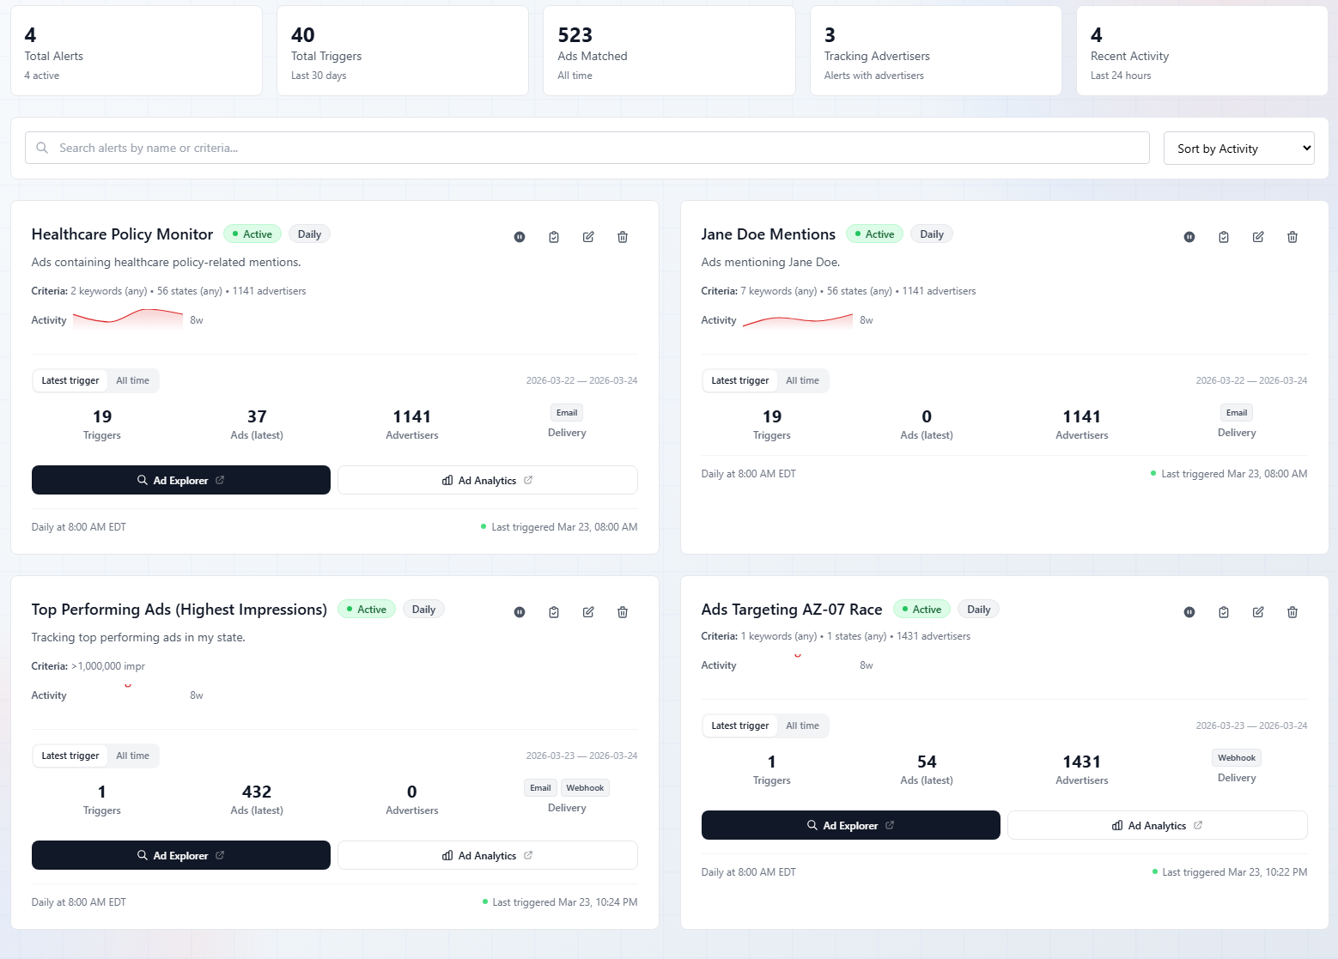Screen dimensions: 1338x959
Task: Open Ad Analytics for Ads Targeting AZ-07
Action: point(1157,825)
